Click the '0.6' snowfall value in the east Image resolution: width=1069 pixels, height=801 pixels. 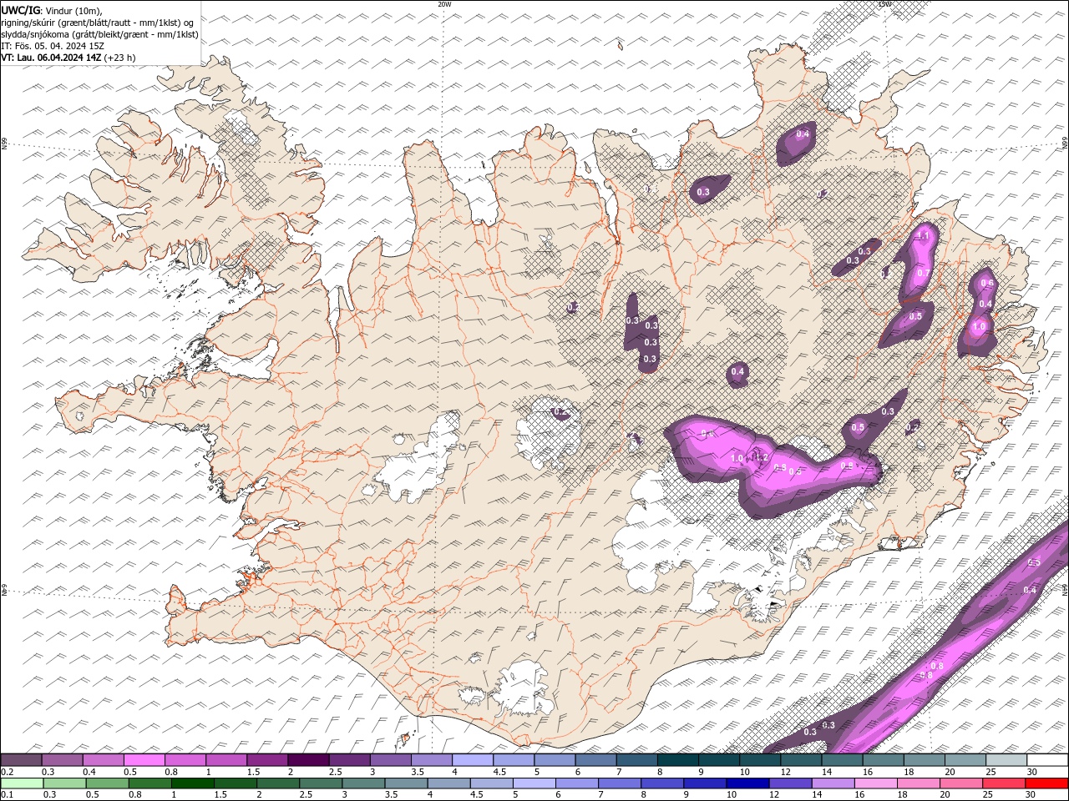click(986, 284)
